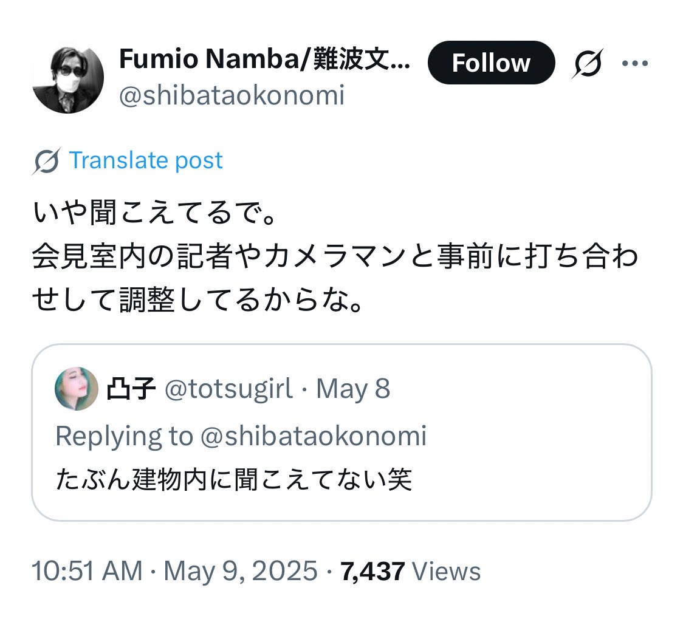Click the Grok icon beside Translate post
Screen dimensions: 683x619
pos(47,161)
